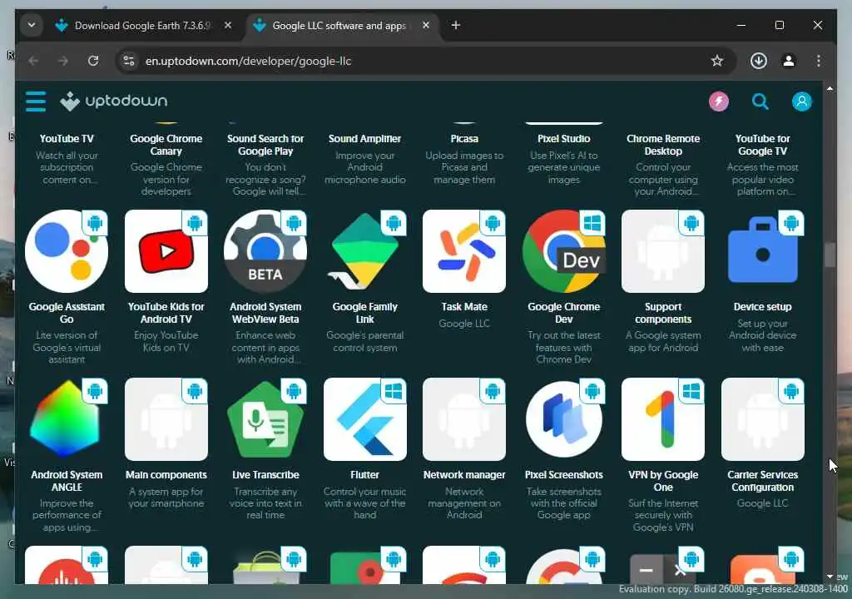This screenshot has width=852, height=599.
Task: Click "A Google system app for Android" text
Action: pyautogui.click(x=663, y=342)
